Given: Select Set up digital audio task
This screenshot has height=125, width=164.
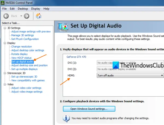Looking at the screenshot, I should (x=22, y=62).
